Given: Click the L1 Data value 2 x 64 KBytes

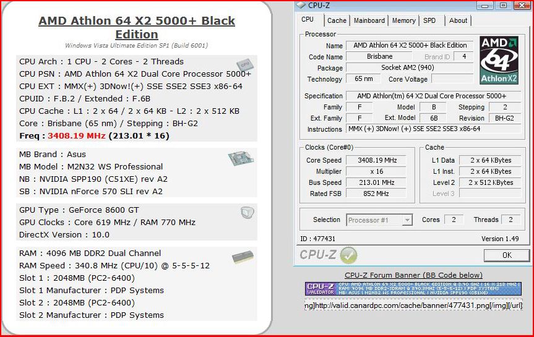Looking at the screenshot, I should tap(491, 160).
